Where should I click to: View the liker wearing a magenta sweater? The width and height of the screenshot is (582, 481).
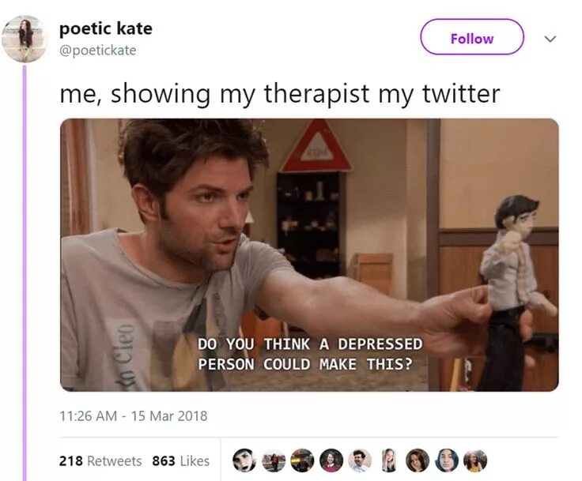331,460
